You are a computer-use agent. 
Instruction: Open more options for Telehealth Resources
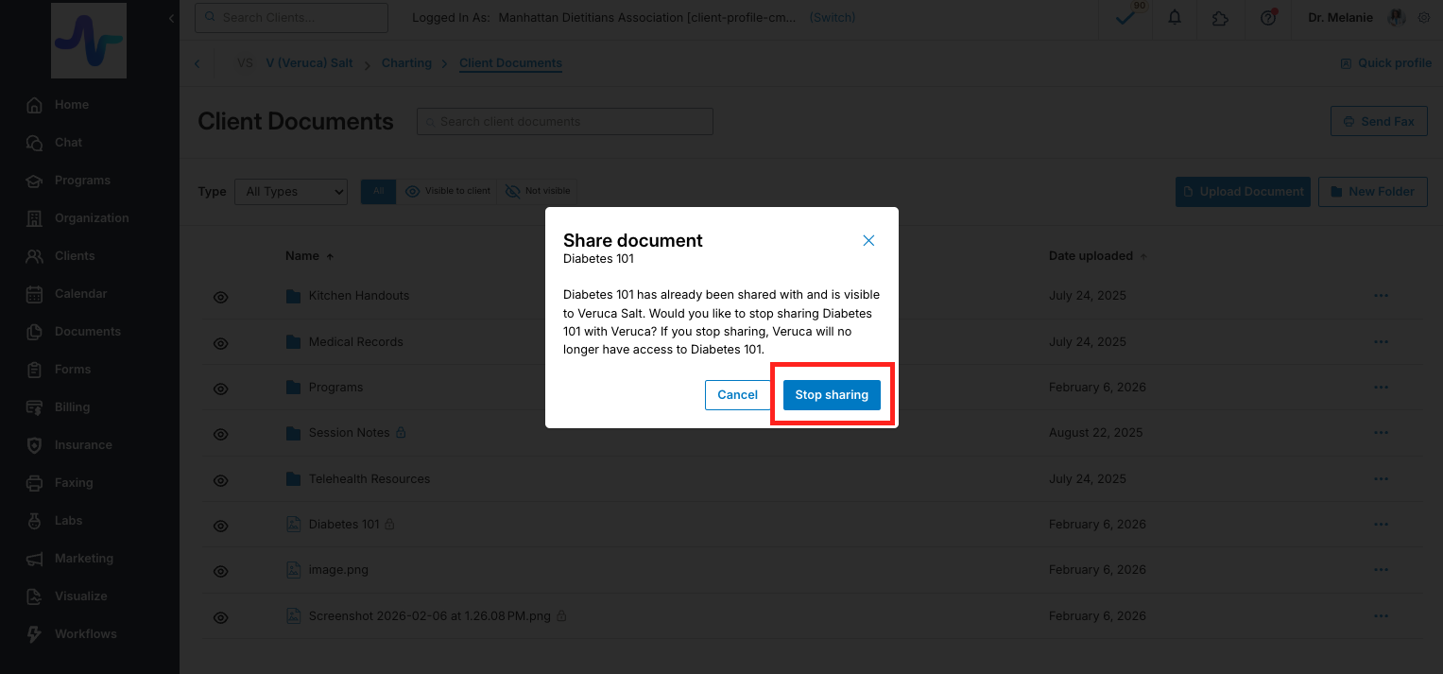(1381, 479)
